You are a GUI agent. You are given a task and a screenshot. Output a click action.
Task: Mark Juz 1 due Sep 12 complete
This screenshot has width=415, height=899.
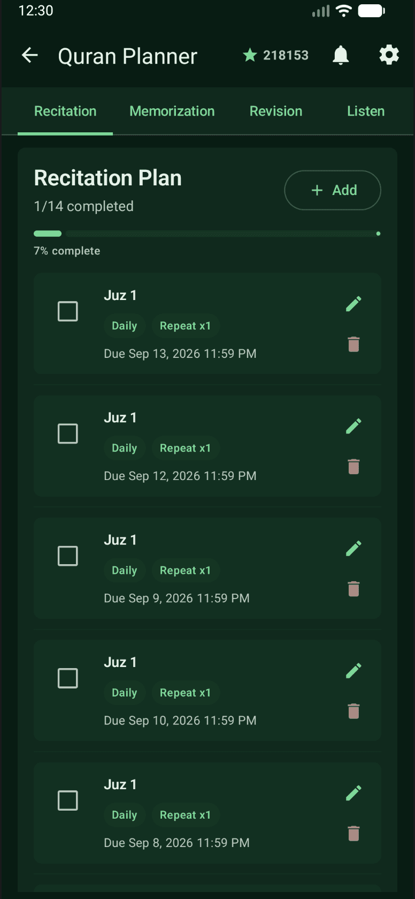coord(68,433)
